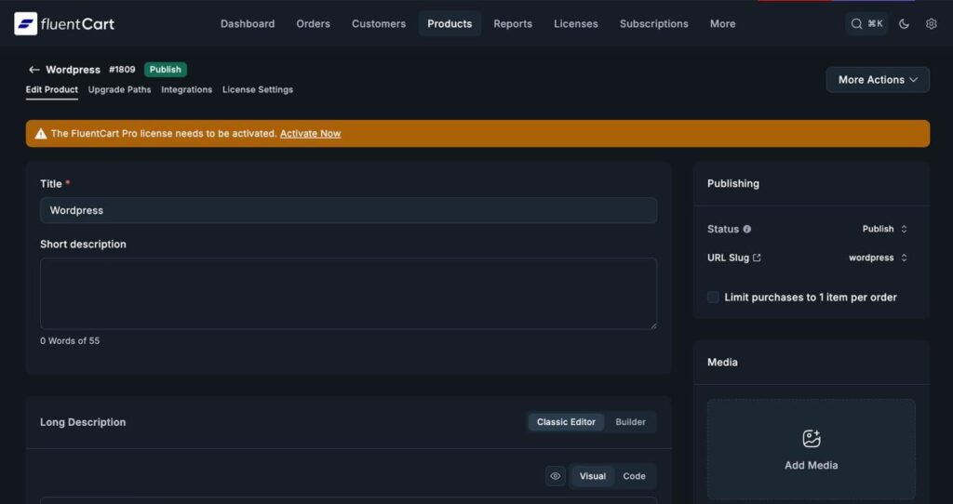Enable Limit purchases to 1 item checkbox
Image resolution: width=953 pixels, height=504 pixels.
tap(713, 297)
